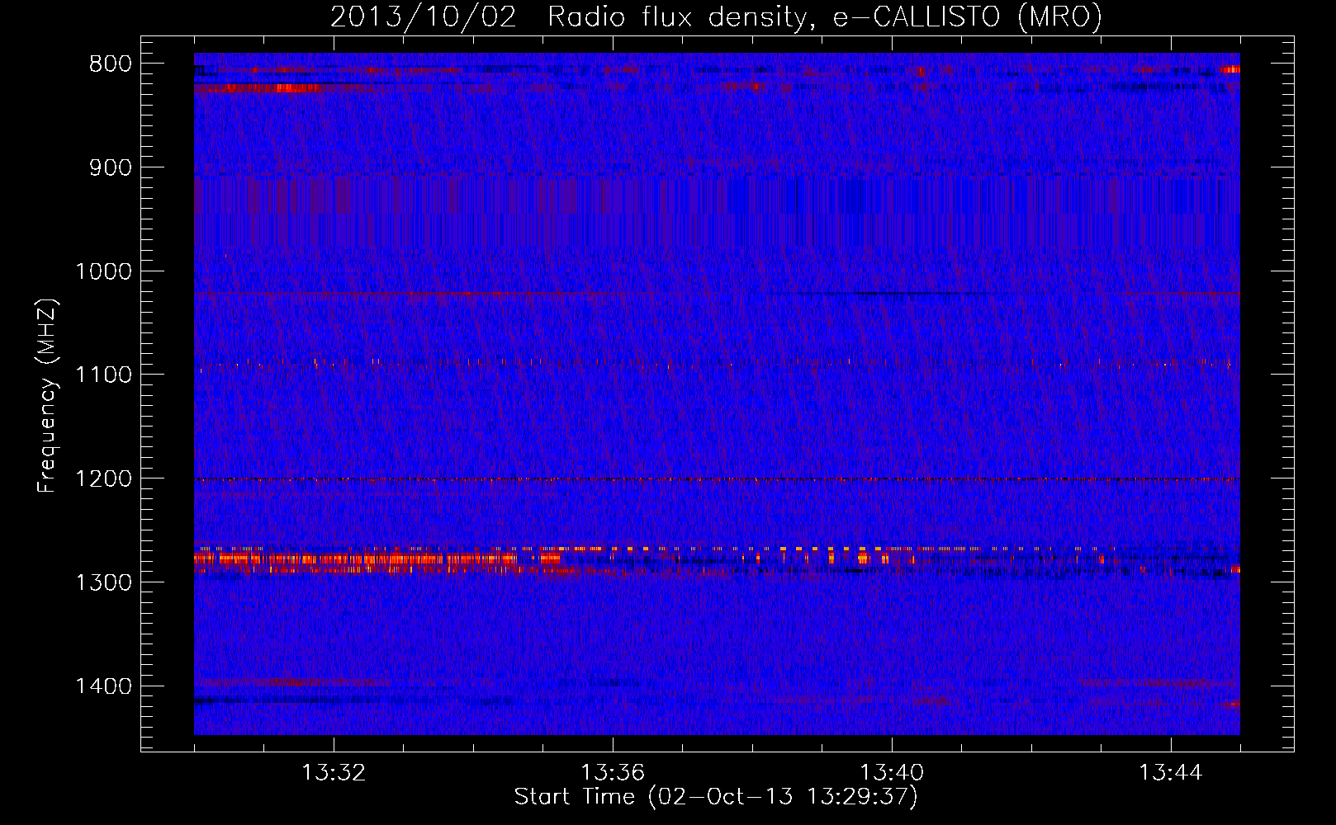Click the 900 frequency tick label
Image resolution: width=1336 pixels, height=825 pixels.
[x=110, y=168]
